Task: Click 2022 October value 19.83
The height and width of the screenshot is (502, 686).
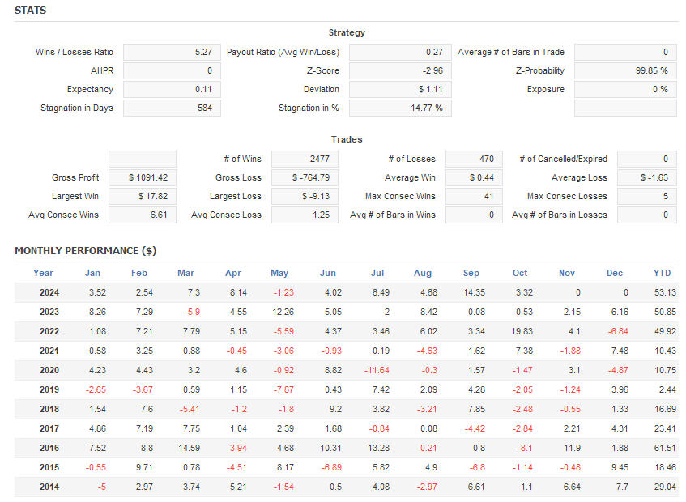Action: pos(522,331)
